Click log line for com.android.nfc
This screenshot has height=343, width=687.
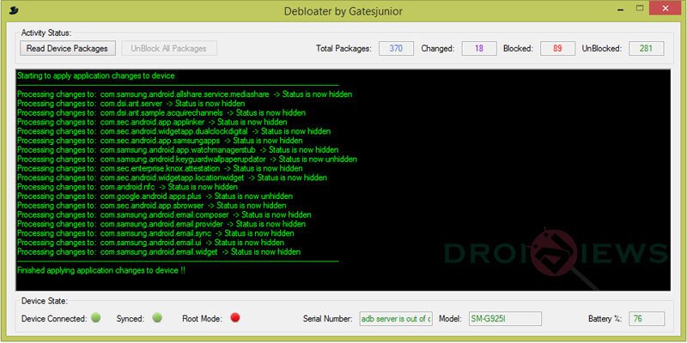pyautogui.click(x=127, y=187)
